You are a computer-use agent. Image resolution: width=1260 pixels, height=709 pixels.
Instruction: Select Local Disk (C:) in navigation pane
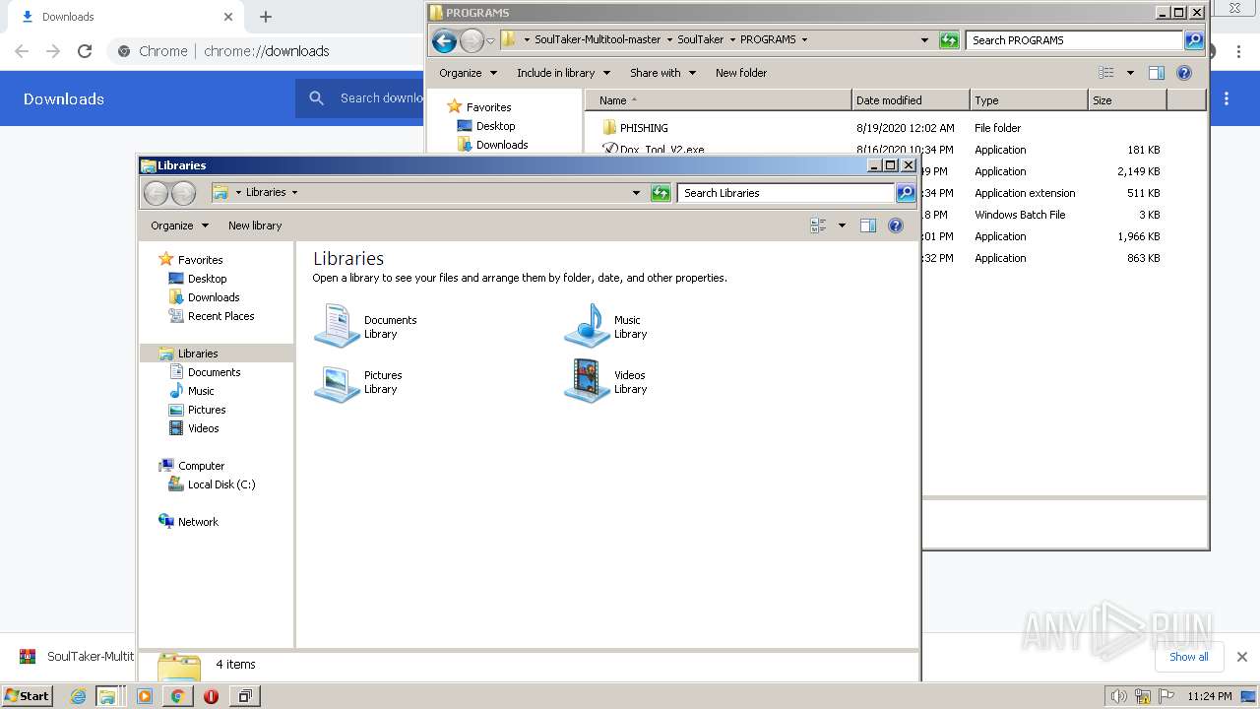click(x=221, y=484)
